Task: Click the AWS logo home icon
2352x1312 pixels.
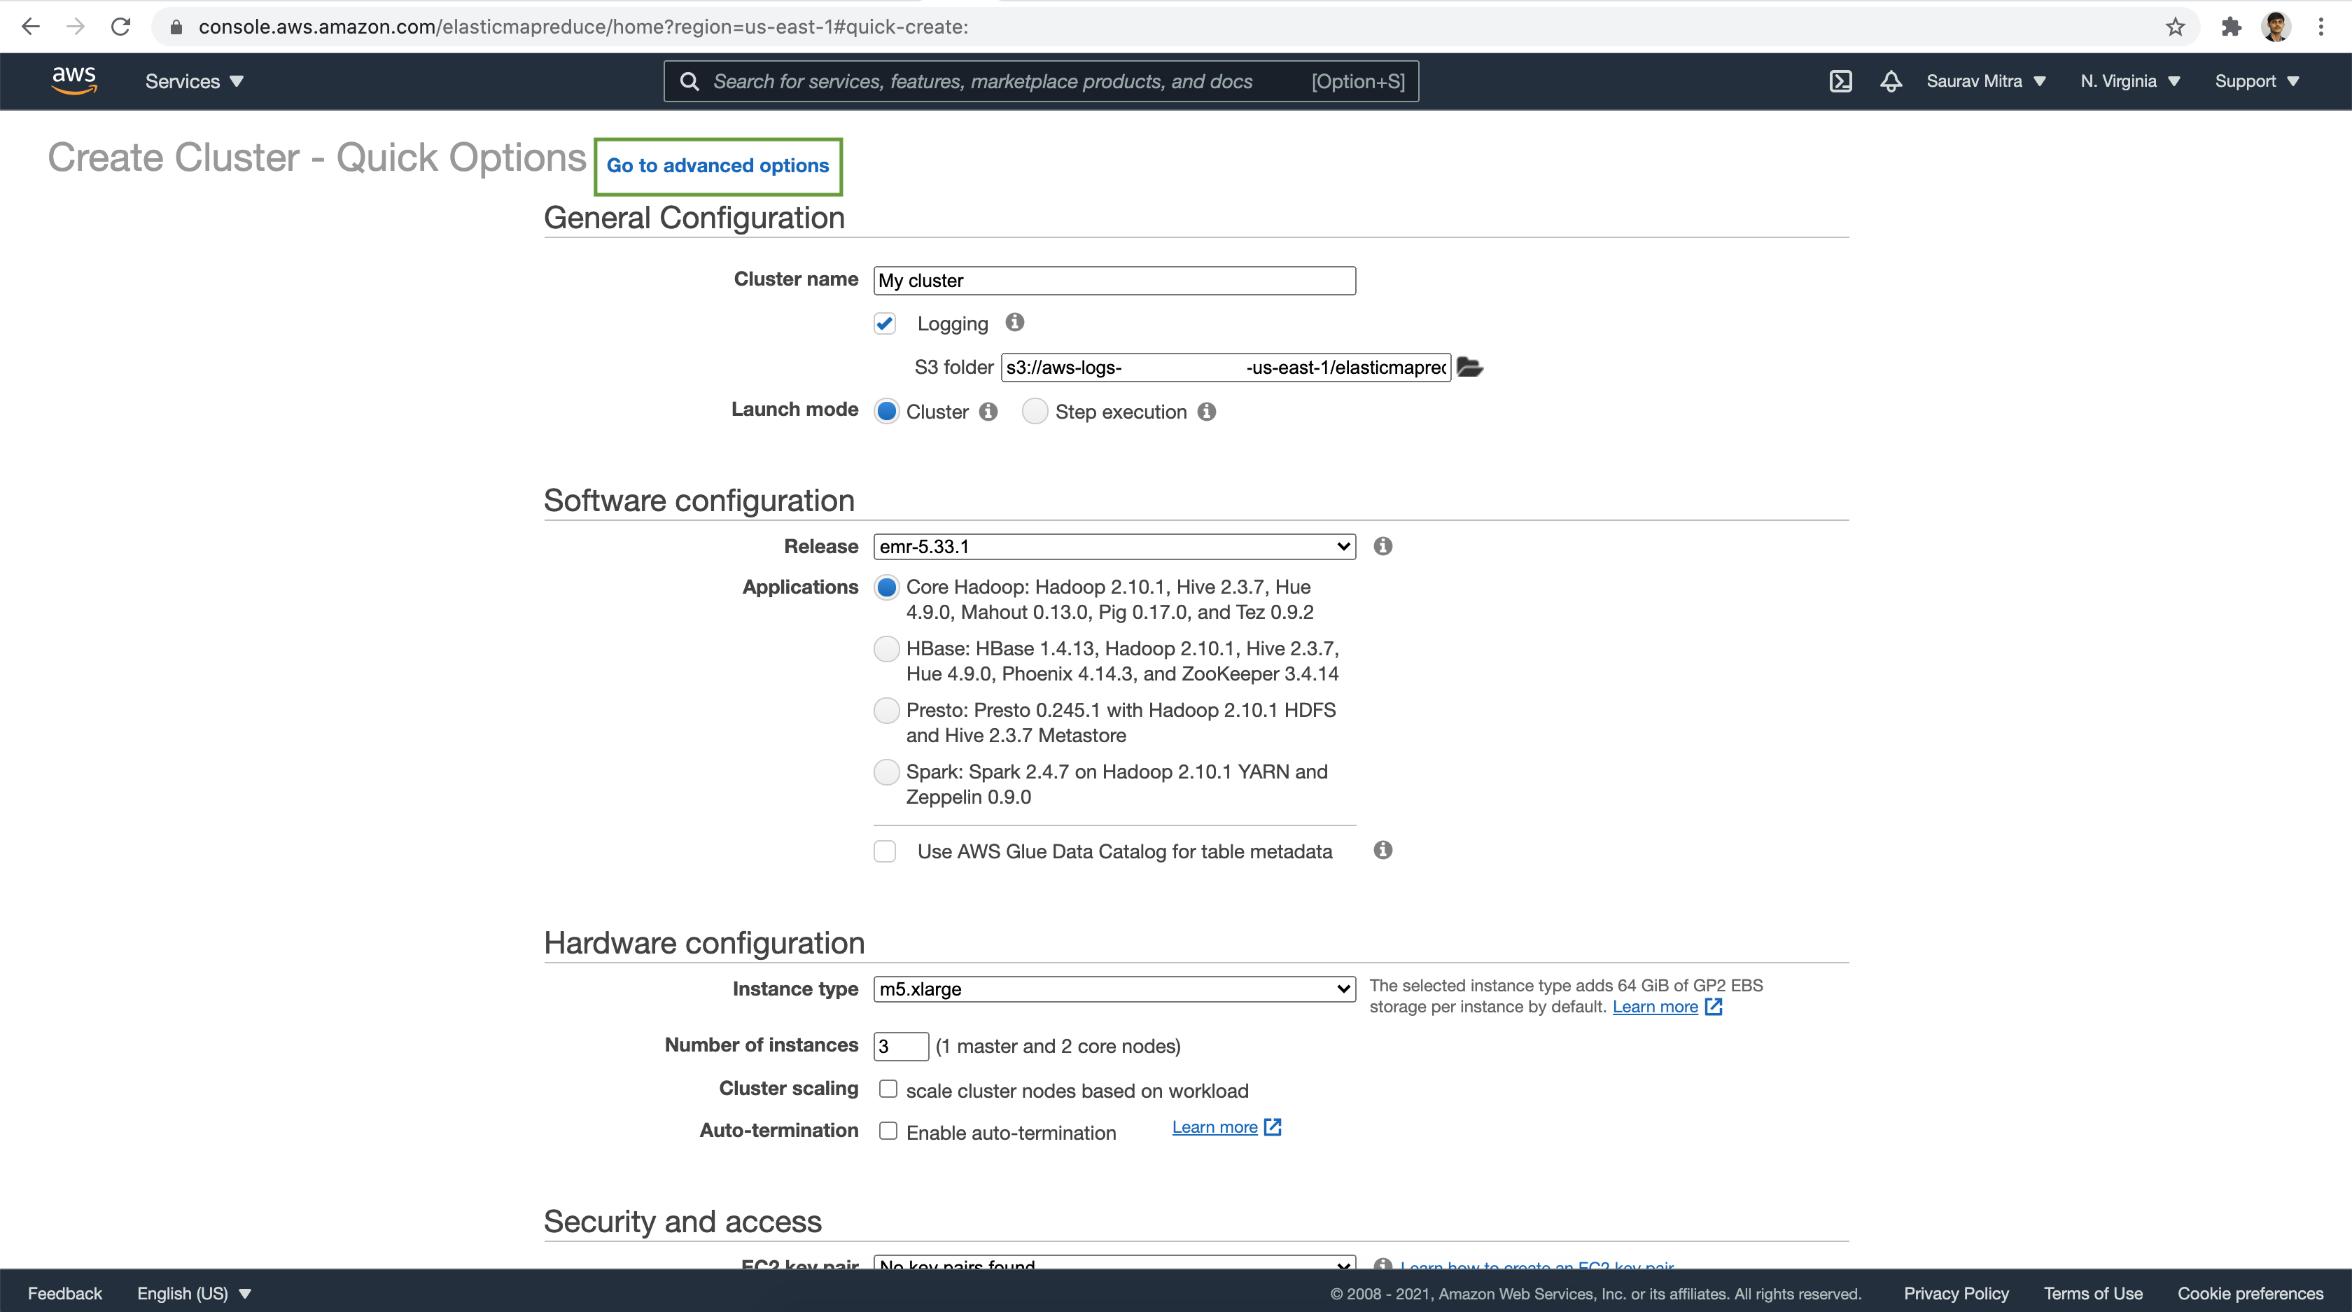Action: [74, 81]
